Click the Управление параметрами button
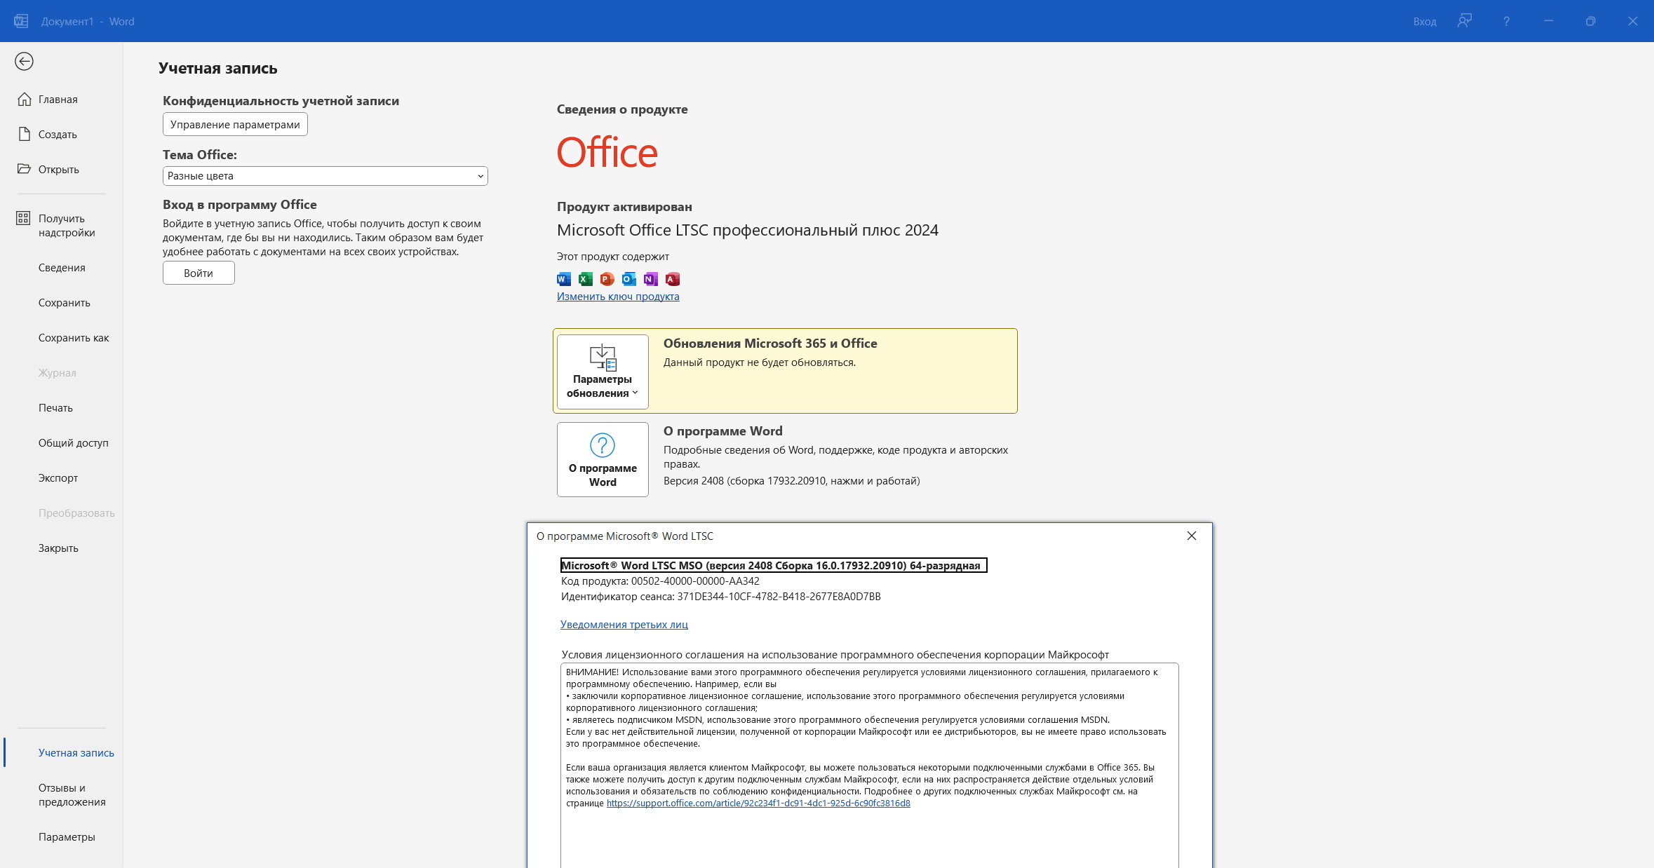 pos(235,124)
